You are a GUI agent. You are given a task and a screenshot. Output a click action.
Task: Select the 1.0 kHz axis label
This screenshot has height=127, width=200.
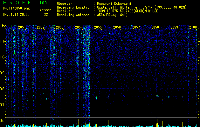3,57
